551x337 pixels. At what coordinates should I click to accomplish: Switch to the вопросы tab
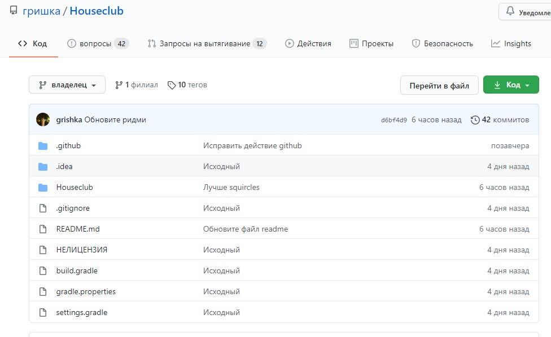[x=97, y=43]
